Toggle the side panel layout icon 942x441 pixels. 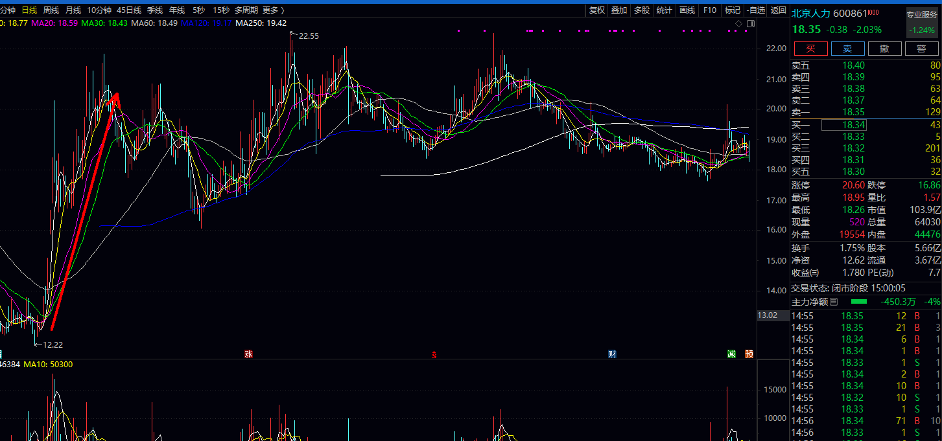point(751,24)
